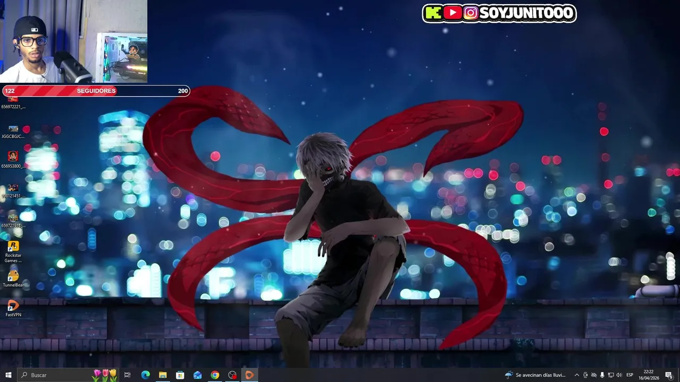The image size is (680, 382).
Task: Open network settings tray icon
Action: tap(610, 375)
